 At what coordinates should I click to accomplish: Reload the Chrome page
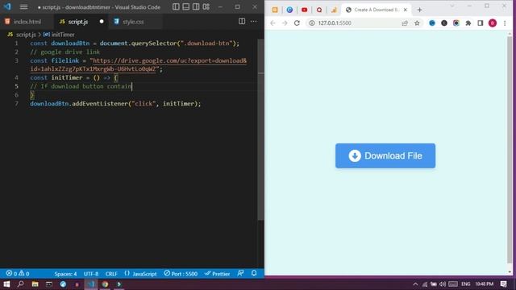click(x=297, y=23)
